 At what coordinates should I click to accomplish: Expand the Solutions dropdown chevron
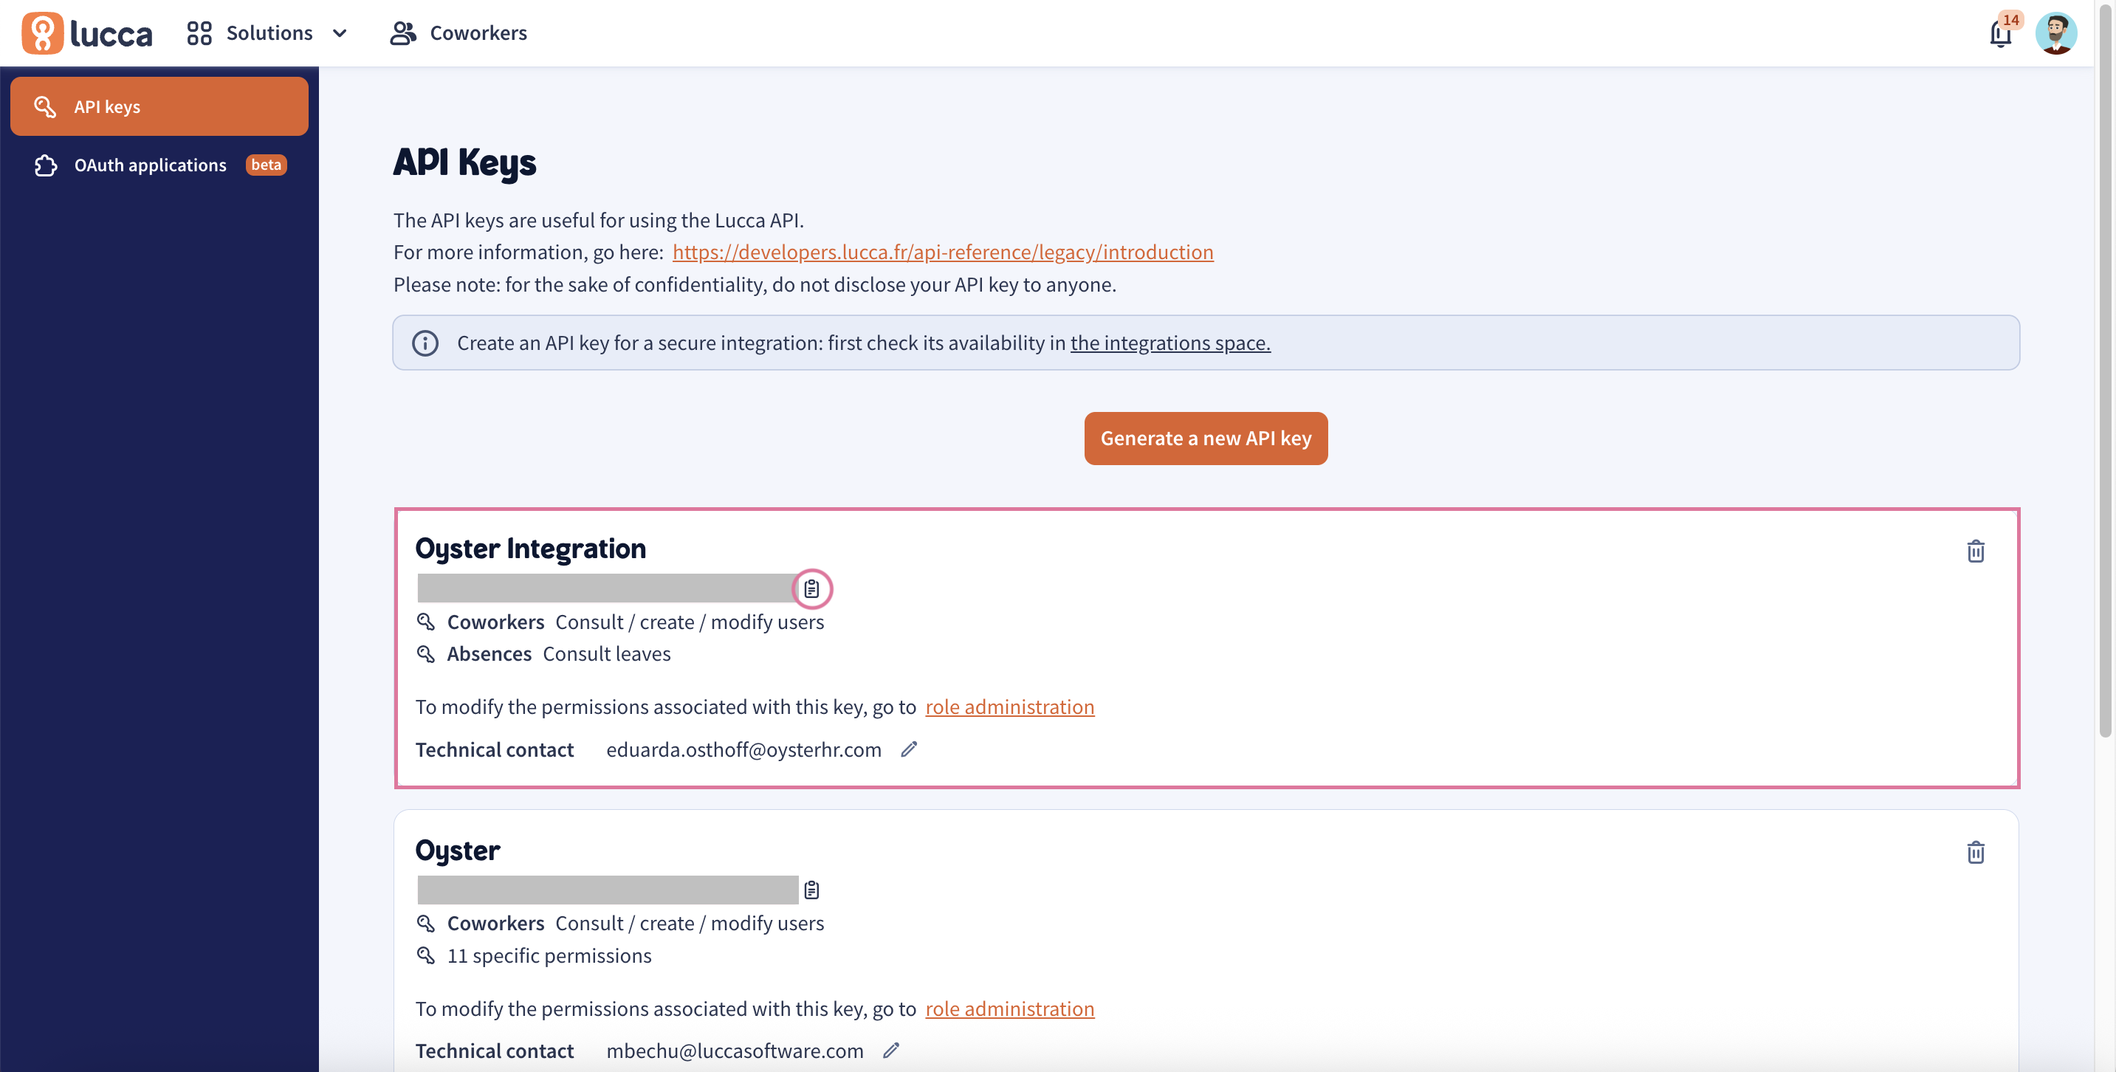pyautogui.click(x=339, y=34)
